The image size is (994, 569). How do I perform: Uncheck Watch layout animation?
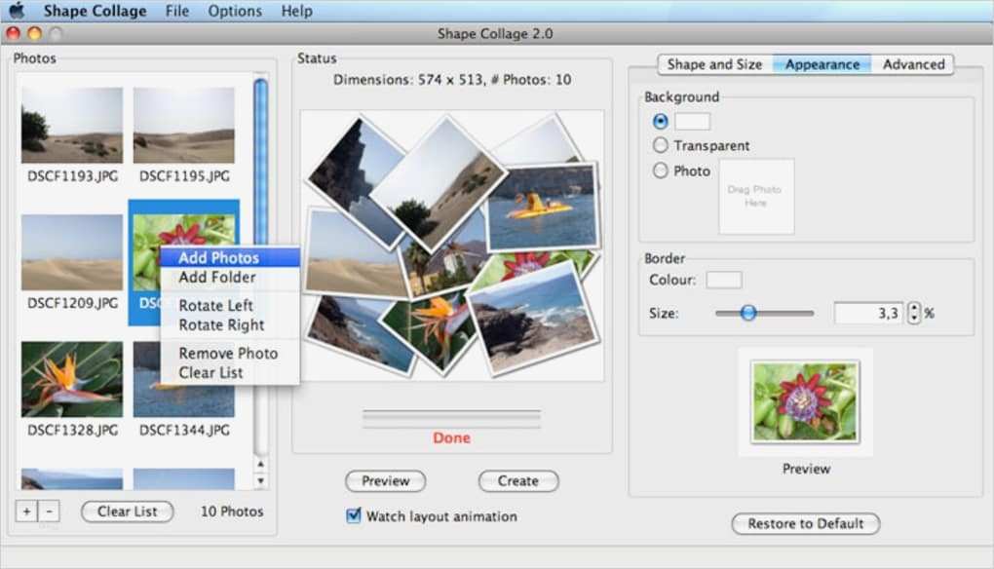point(352,516)
